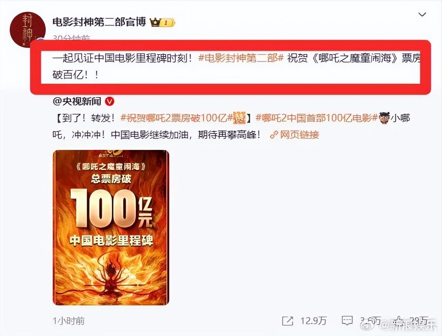This screenshot has height=336, width=442.
Task: Open the 电影封神第二部官博 profile name
Action: (x=99, y=22)
